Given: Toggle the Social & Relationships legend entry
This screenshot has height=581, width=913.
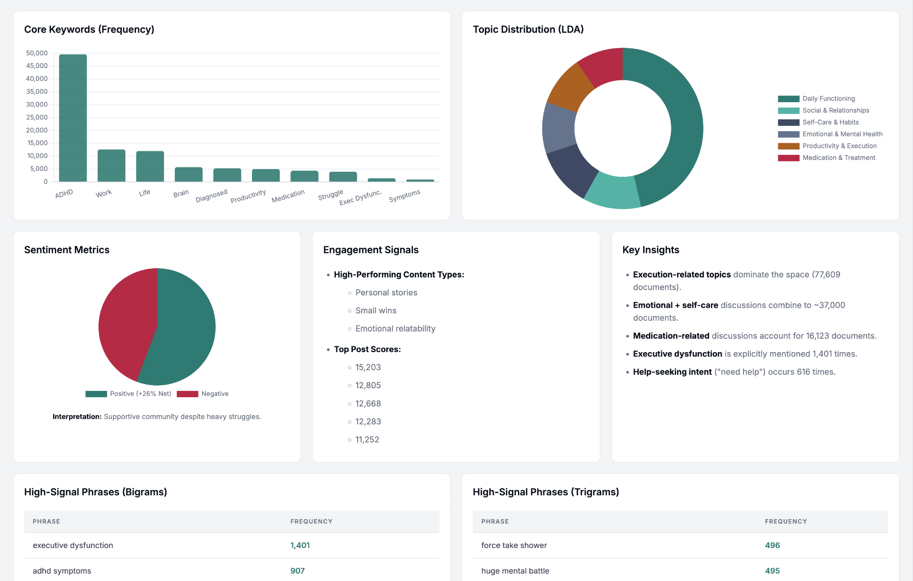Looking at the screenshot, I should click(823, 111).
